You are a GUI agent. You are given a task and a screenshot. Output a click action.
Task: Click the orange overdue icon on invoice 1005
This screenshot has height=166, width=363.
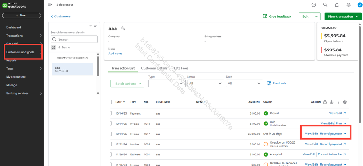pyautogui.click(x=266, y=144)
